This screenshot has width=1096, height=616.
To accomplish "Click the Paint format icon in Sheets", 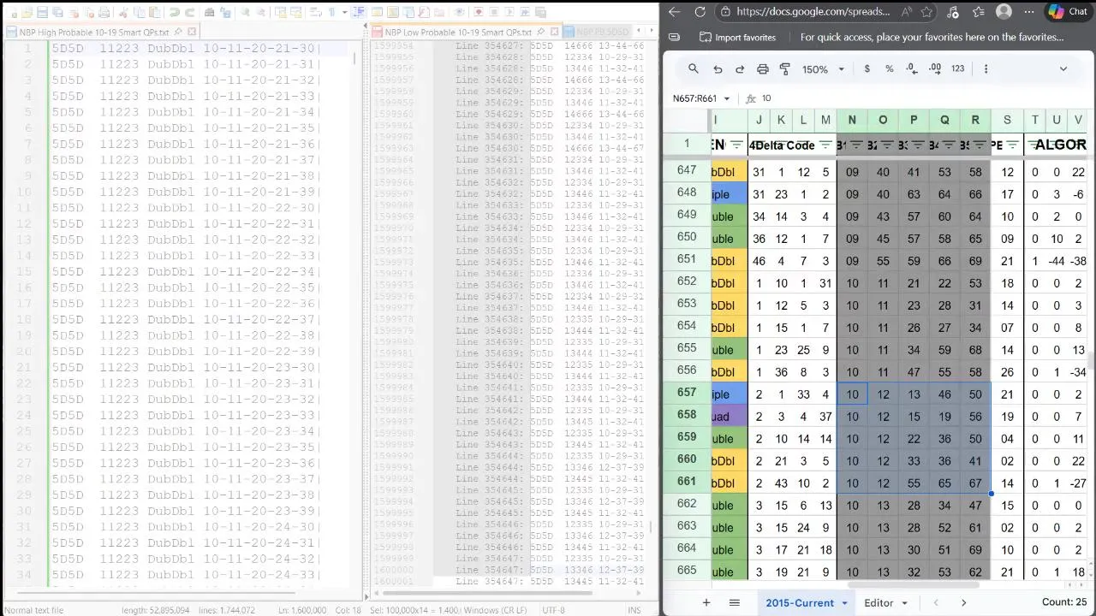I will [x=784, y=68].
